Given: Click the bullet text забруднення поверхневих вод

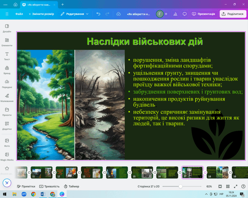Looking at the screenshot, I should (188, 92).
